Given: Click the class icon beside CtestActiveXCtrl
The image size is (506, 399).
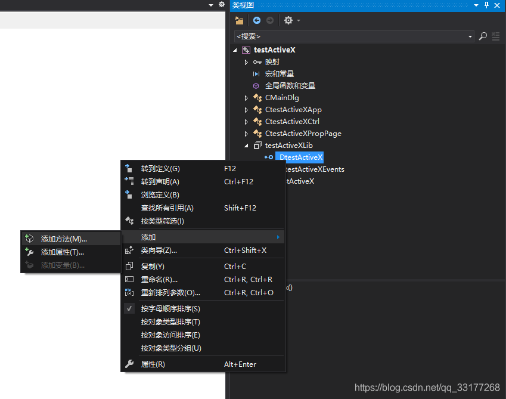Looking at the screenshot, I should click(257, 122).
